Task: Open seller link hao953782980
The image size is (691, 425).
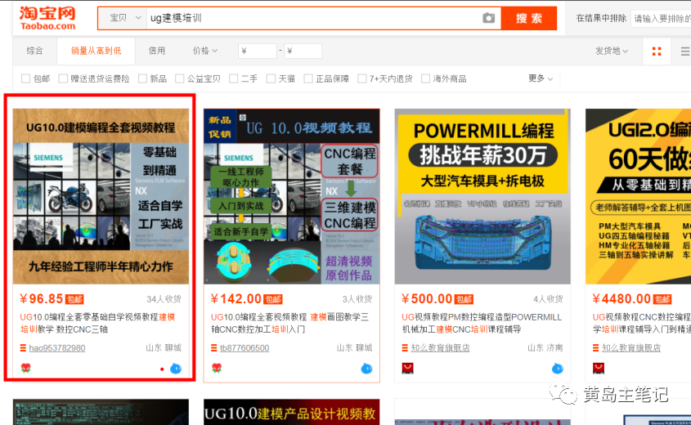Action: 56,348
